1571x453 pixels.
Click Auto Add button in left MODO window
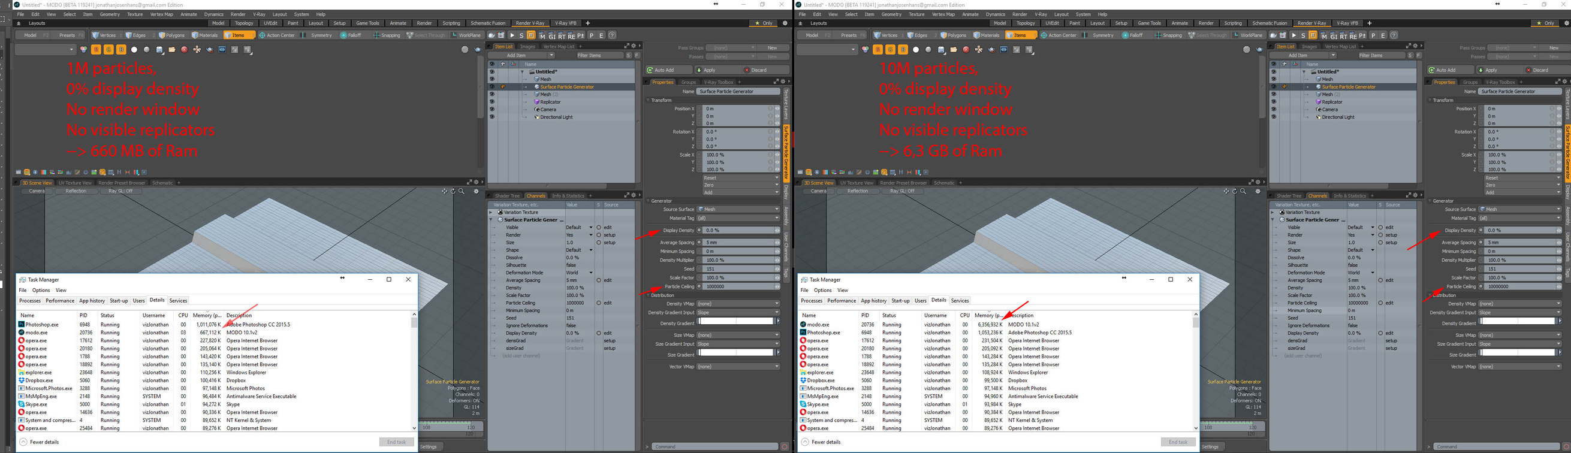(x=669, y=70)
